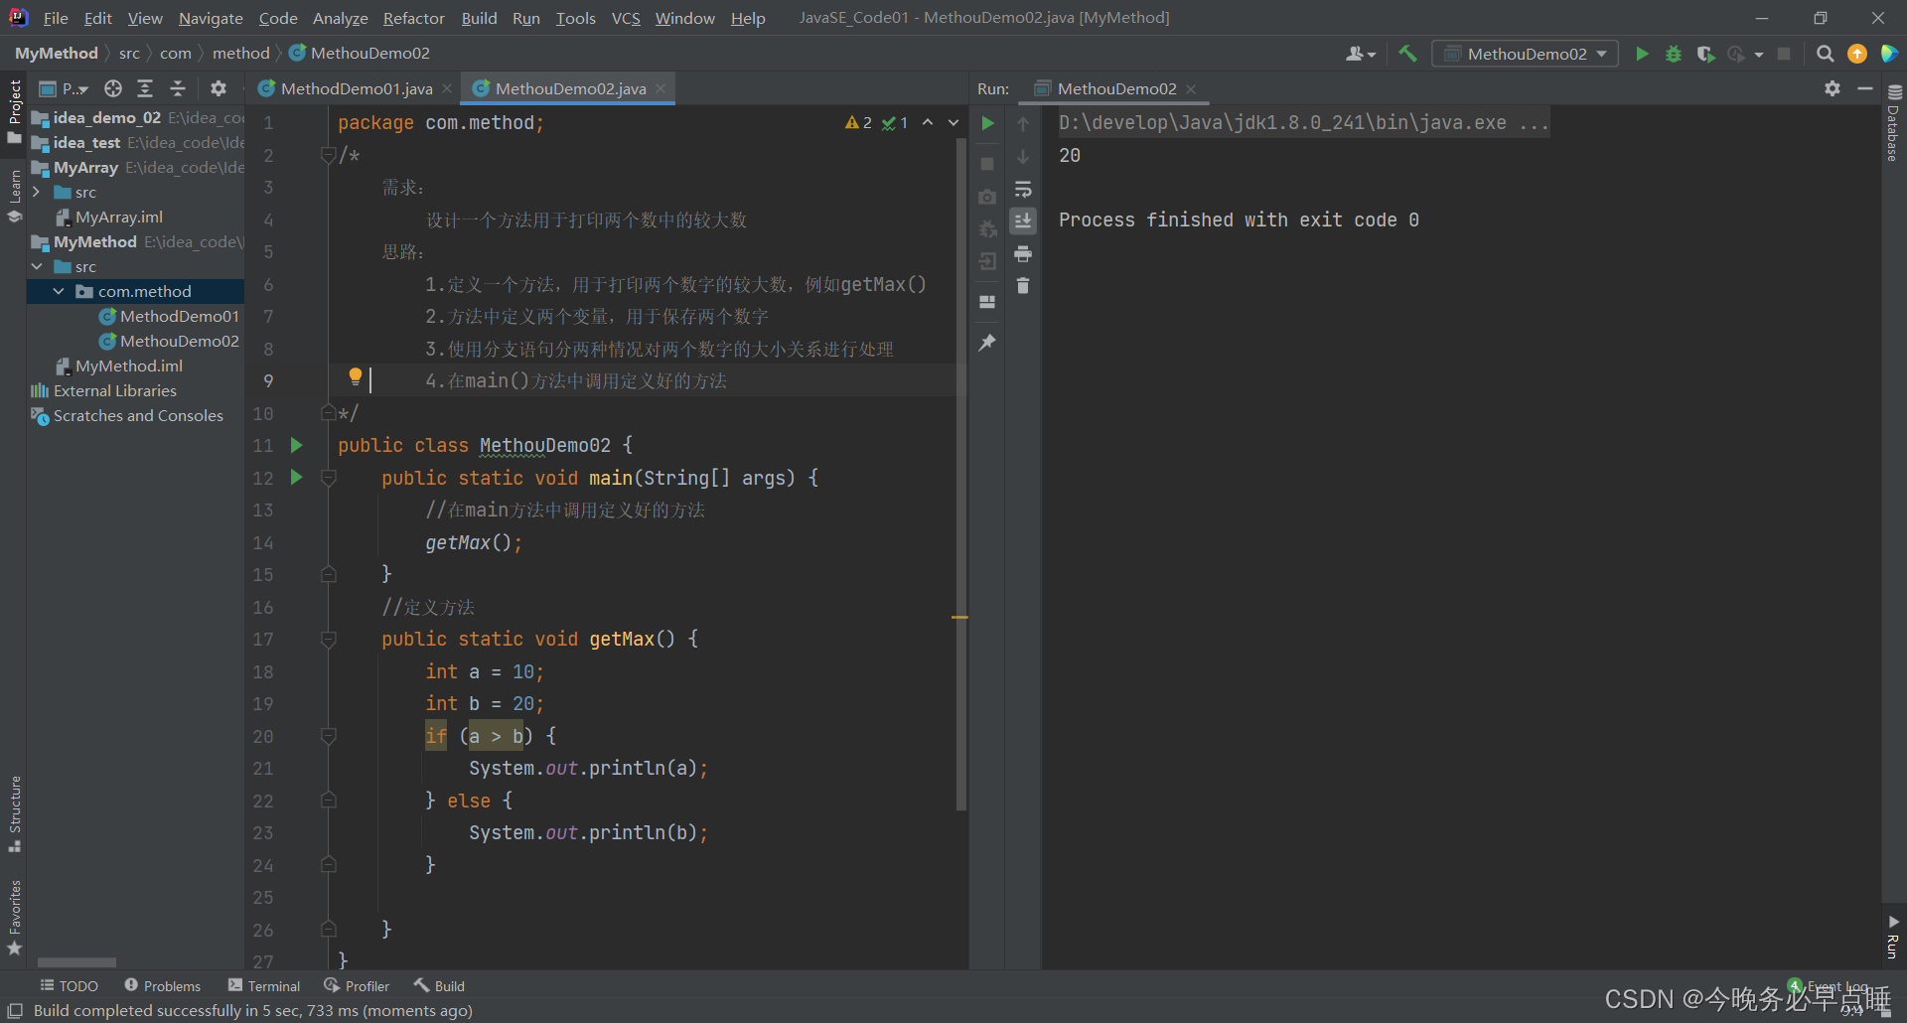
Task: Expand src folder under MyArray
Action: pyautogui.click(x=37, y=192)
